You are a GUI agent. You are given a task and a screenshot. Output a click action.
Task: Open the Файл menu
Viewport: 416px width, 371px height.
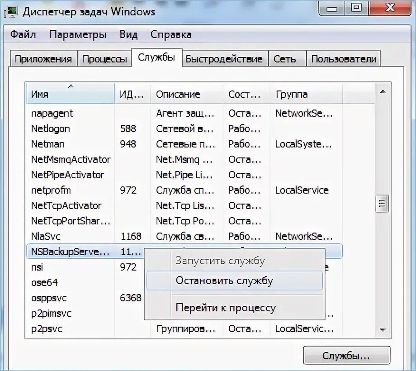[x=23, y=34]
